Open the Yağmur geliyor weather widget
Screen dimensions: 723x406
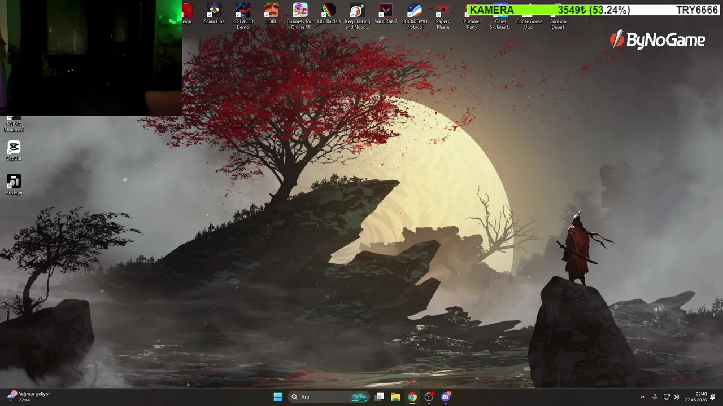tap(29, 397)
